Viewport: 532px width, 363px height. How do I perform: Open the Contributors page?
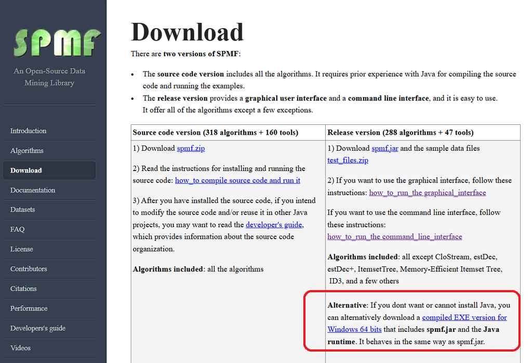coord(29,269)
